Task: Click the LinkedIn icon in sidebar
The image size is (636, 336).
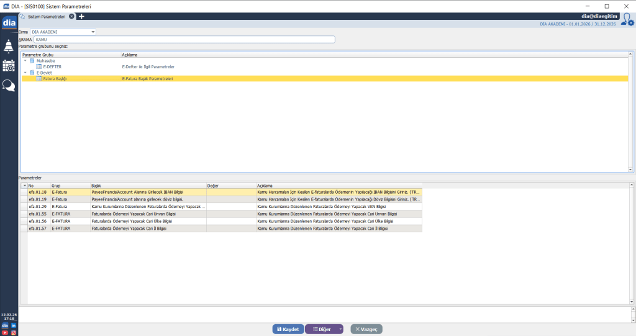Action: point(13,325)
